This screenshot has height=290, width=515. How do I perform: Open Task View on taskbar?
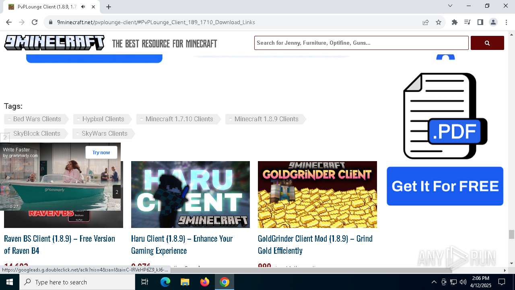(145, 282)
